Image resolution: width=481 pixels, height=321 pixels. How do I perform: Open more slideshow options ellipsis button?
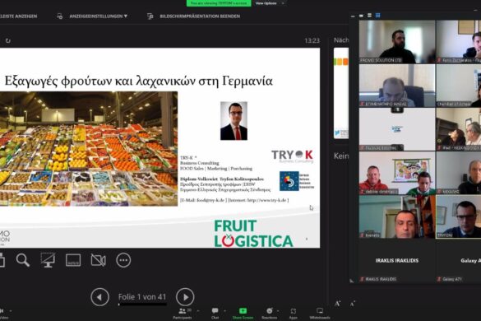click(x=123, y=260)
